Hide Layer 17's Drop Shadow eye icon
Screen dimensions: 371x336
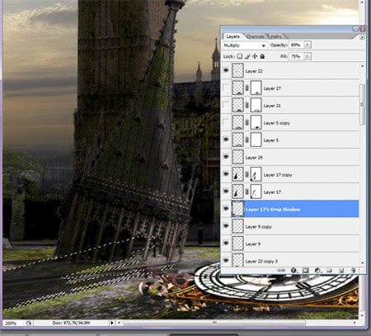coord(226,209)
